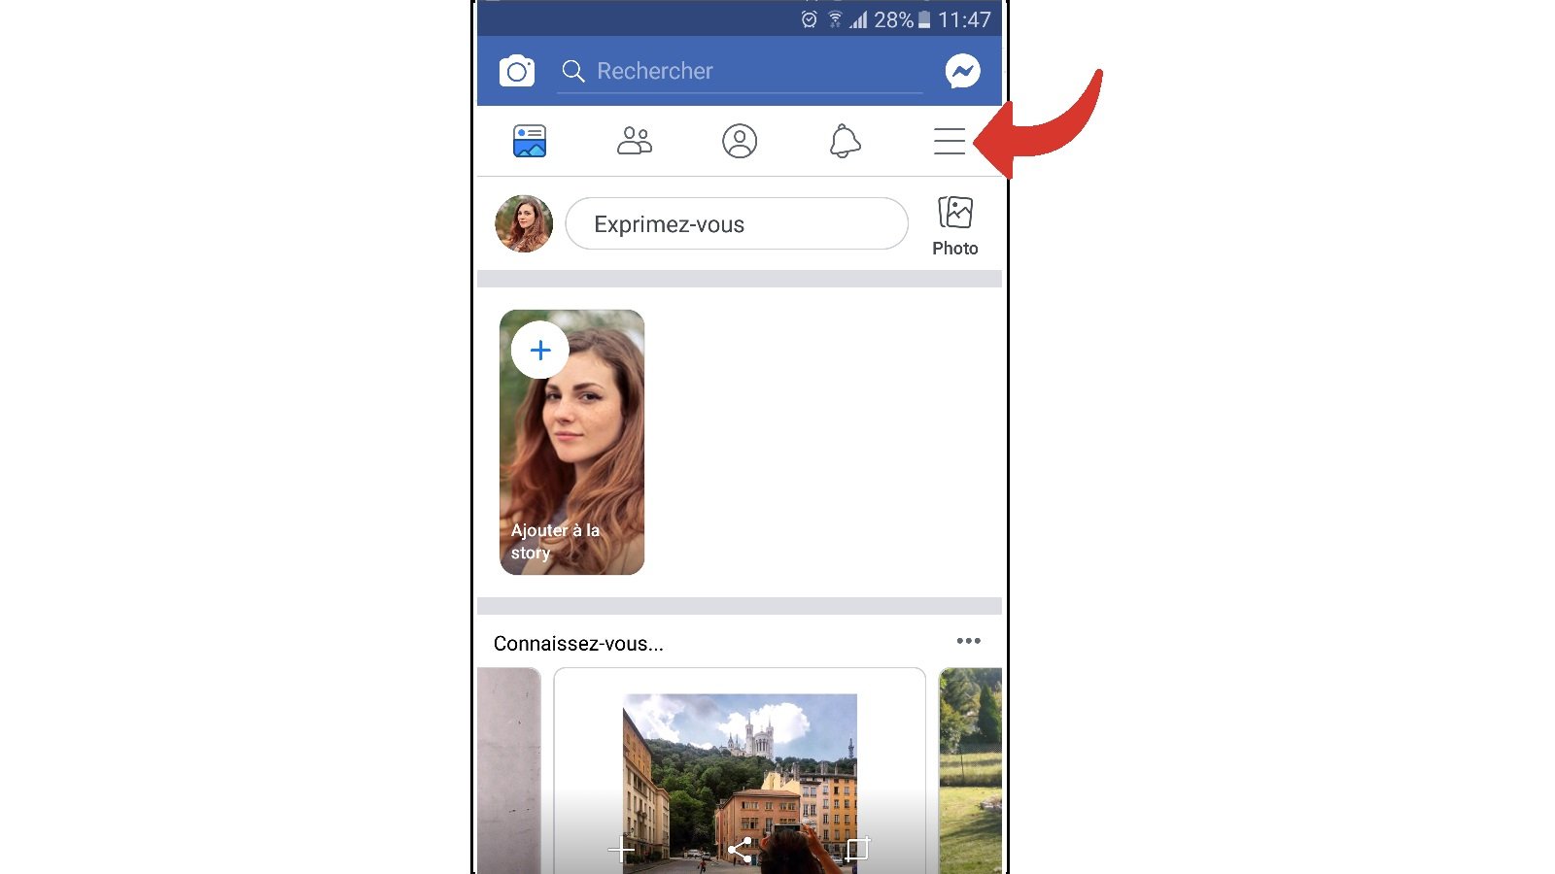Open Messenger chat icon
The width and height of the screenshot is (1555, 874).
(x=962, y=71)
